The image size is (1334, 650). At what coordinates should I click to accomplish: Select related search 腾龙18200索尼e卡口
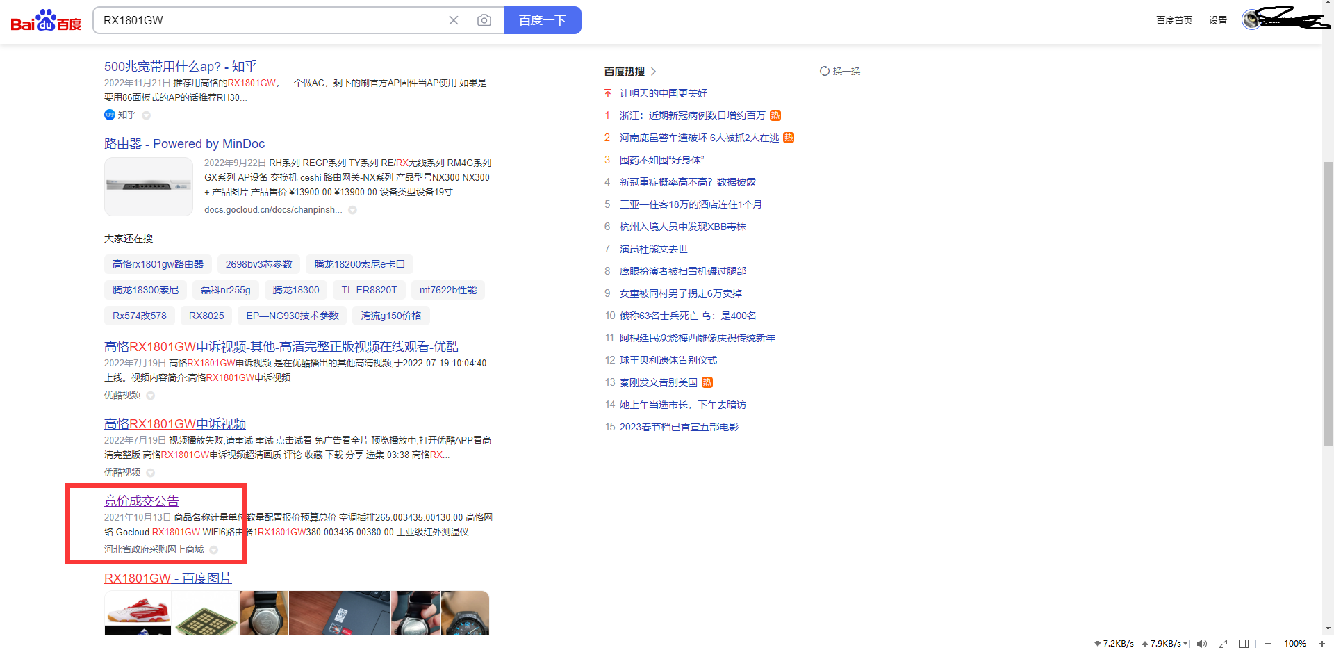[x=359, y=264]
